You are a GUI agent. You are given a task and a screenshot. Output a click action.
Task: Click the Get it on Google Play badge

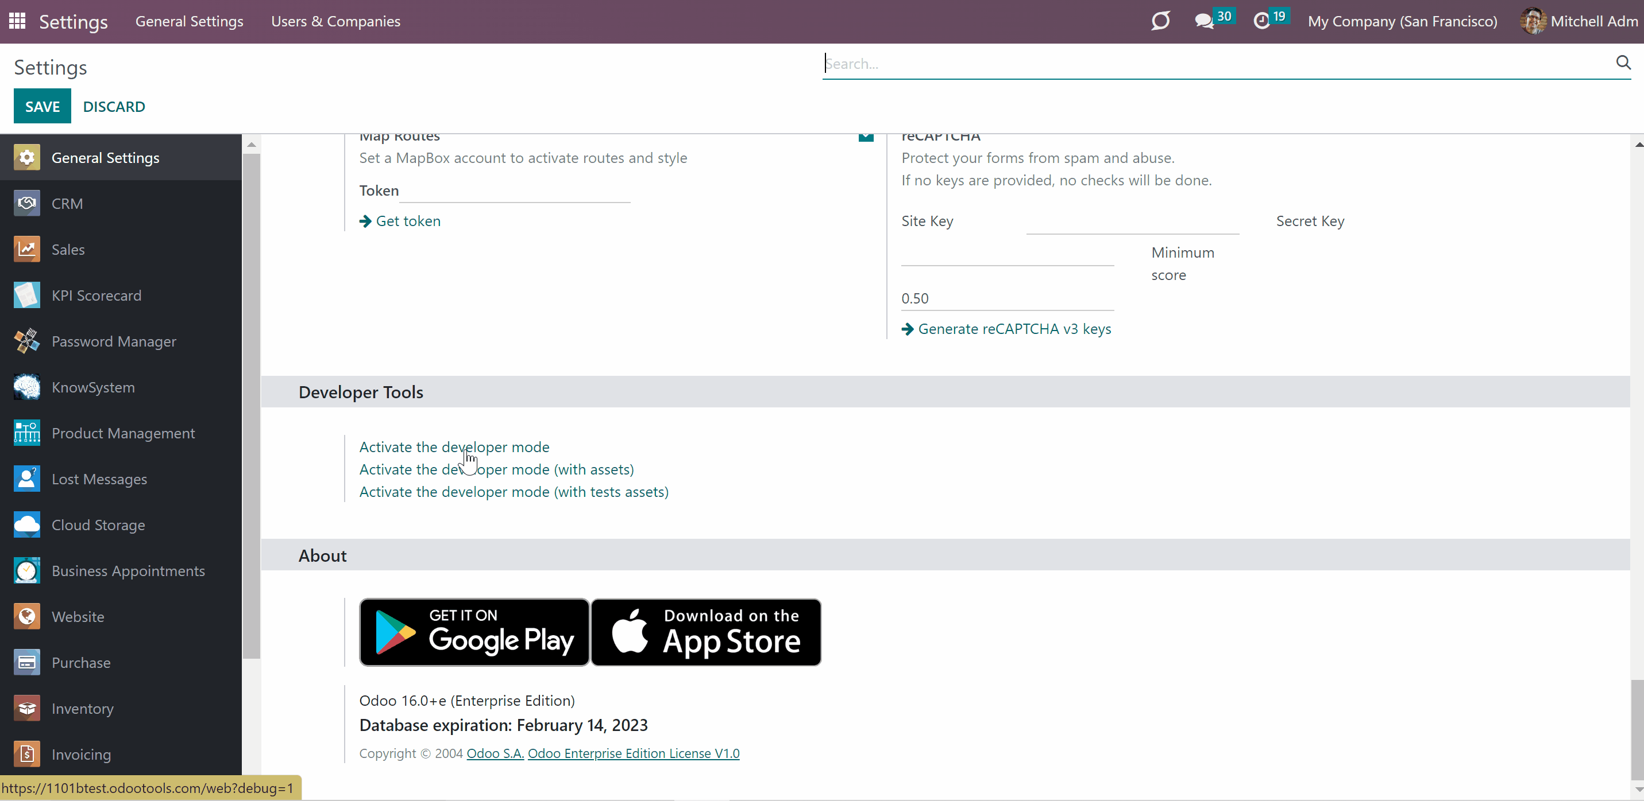point(474,632)
